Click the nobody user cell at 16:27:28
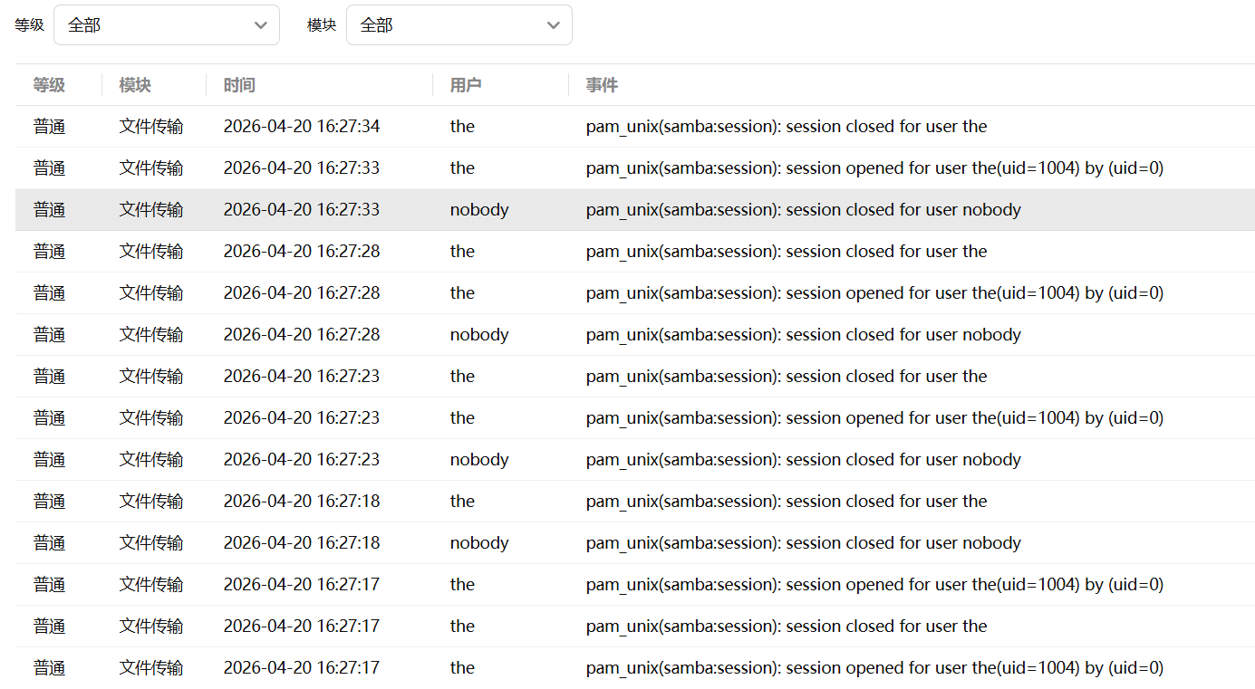The height and width of the screenshot is (689, 1255). [479, 335]
